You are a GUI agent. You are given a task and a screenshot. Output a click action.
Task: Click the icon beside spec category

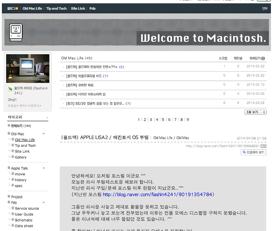[13, 185]
